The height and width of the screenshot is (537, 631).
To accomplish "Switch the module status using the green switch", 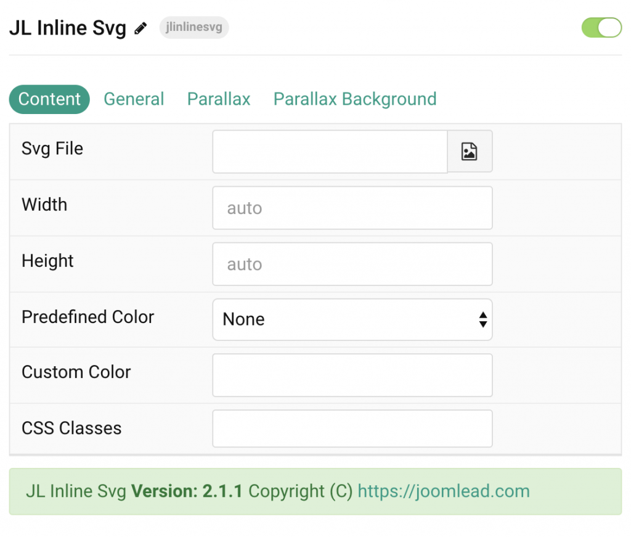I will tap(601, 27).
